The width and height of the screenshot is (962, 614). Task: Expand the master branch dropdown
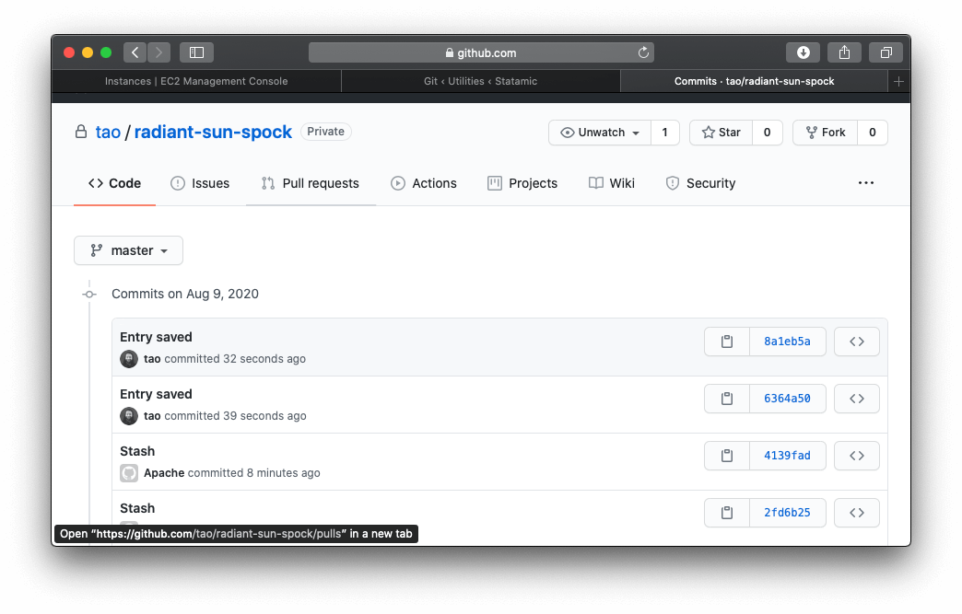pos(128,250)
